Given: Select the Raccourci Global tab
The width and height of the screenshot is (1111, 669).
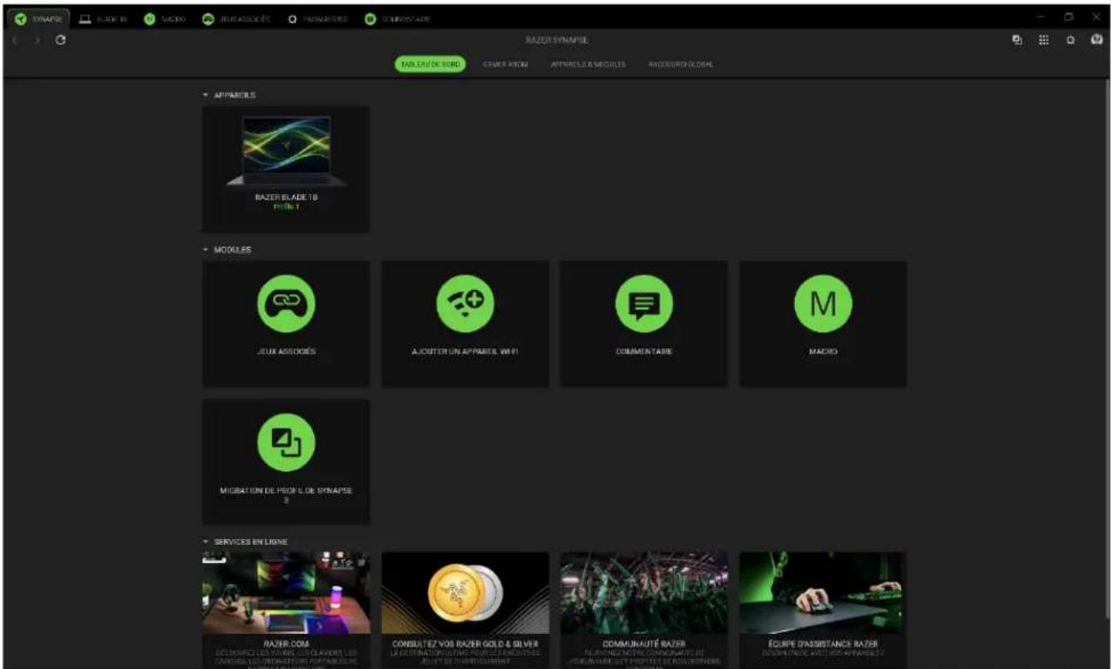Looking at the screenshot, I should 681,64.
